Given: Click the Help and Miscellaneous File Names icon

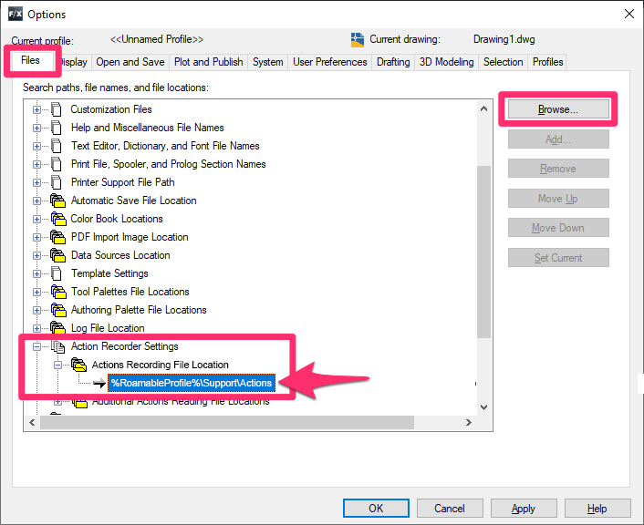Looking at the screenshot, I should [57, 128].
